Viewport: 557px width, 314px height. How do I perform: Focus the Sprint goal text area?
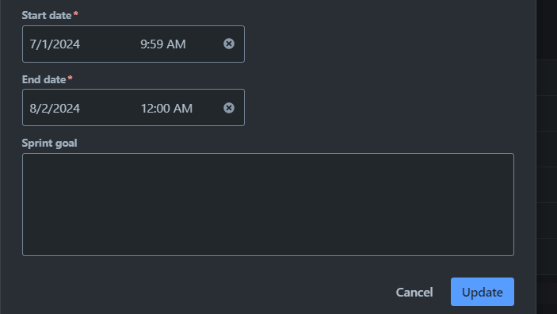coord(268,205)
